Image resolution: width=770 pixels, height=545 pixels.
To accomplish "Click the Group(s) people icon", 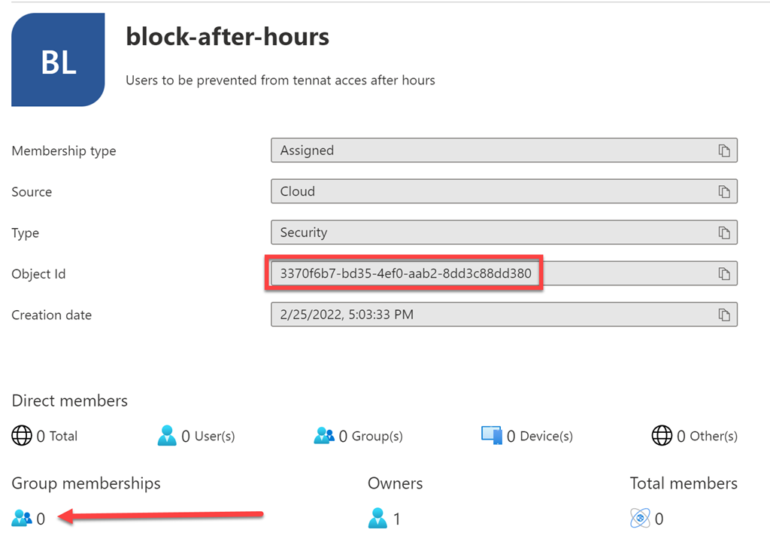I will 324,435.
